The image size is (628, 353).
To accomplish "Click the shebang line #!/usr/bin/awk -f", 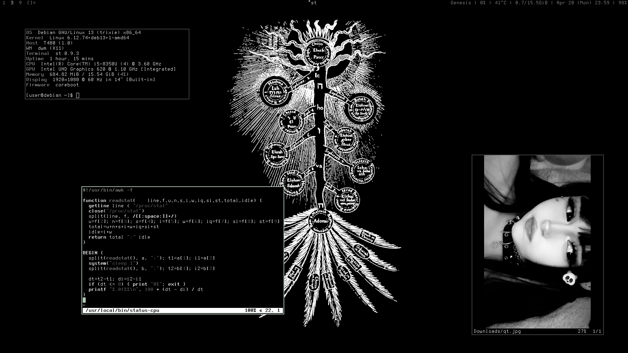I will pos(108,190).
